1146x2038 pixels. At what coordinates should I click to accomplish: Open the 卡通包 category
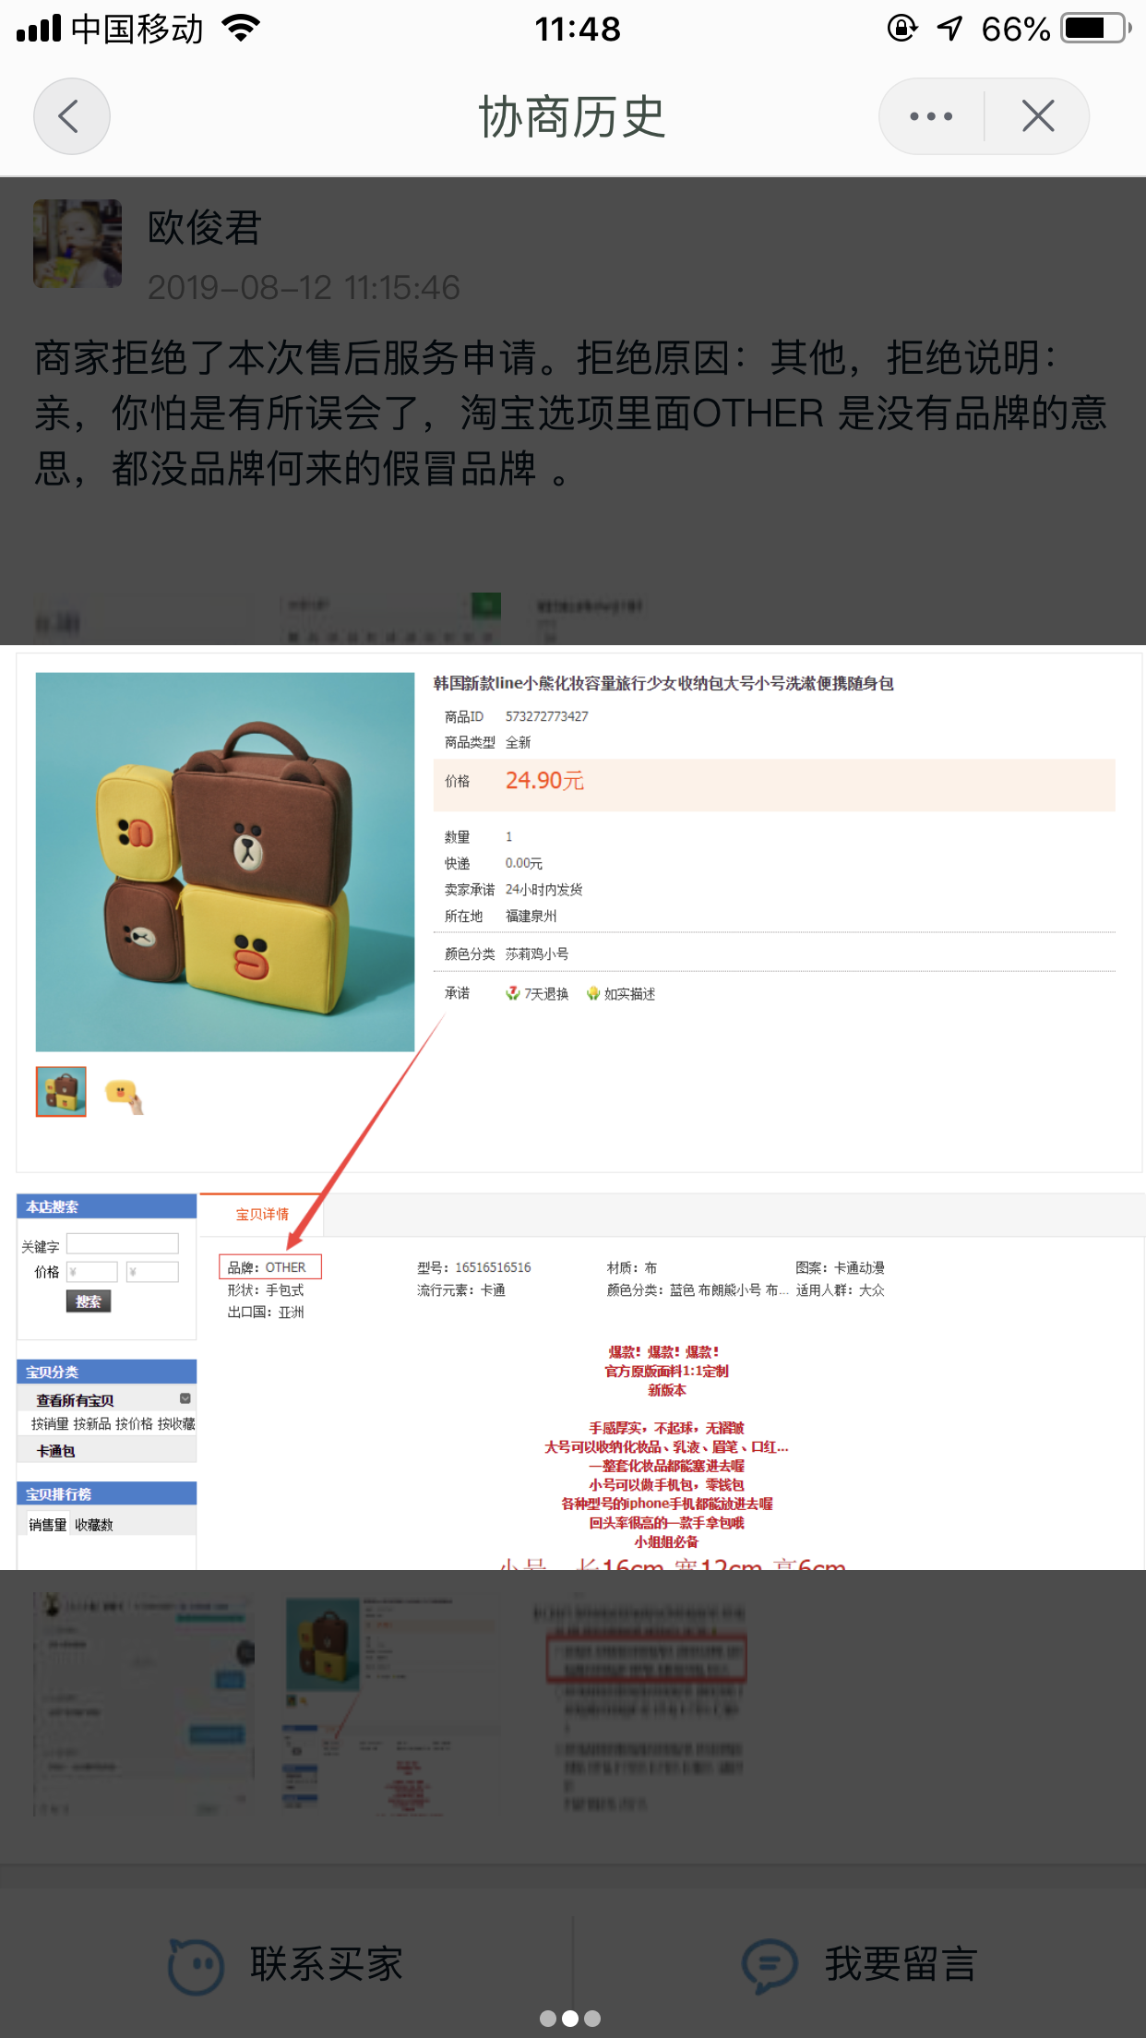pos(55,1451)
